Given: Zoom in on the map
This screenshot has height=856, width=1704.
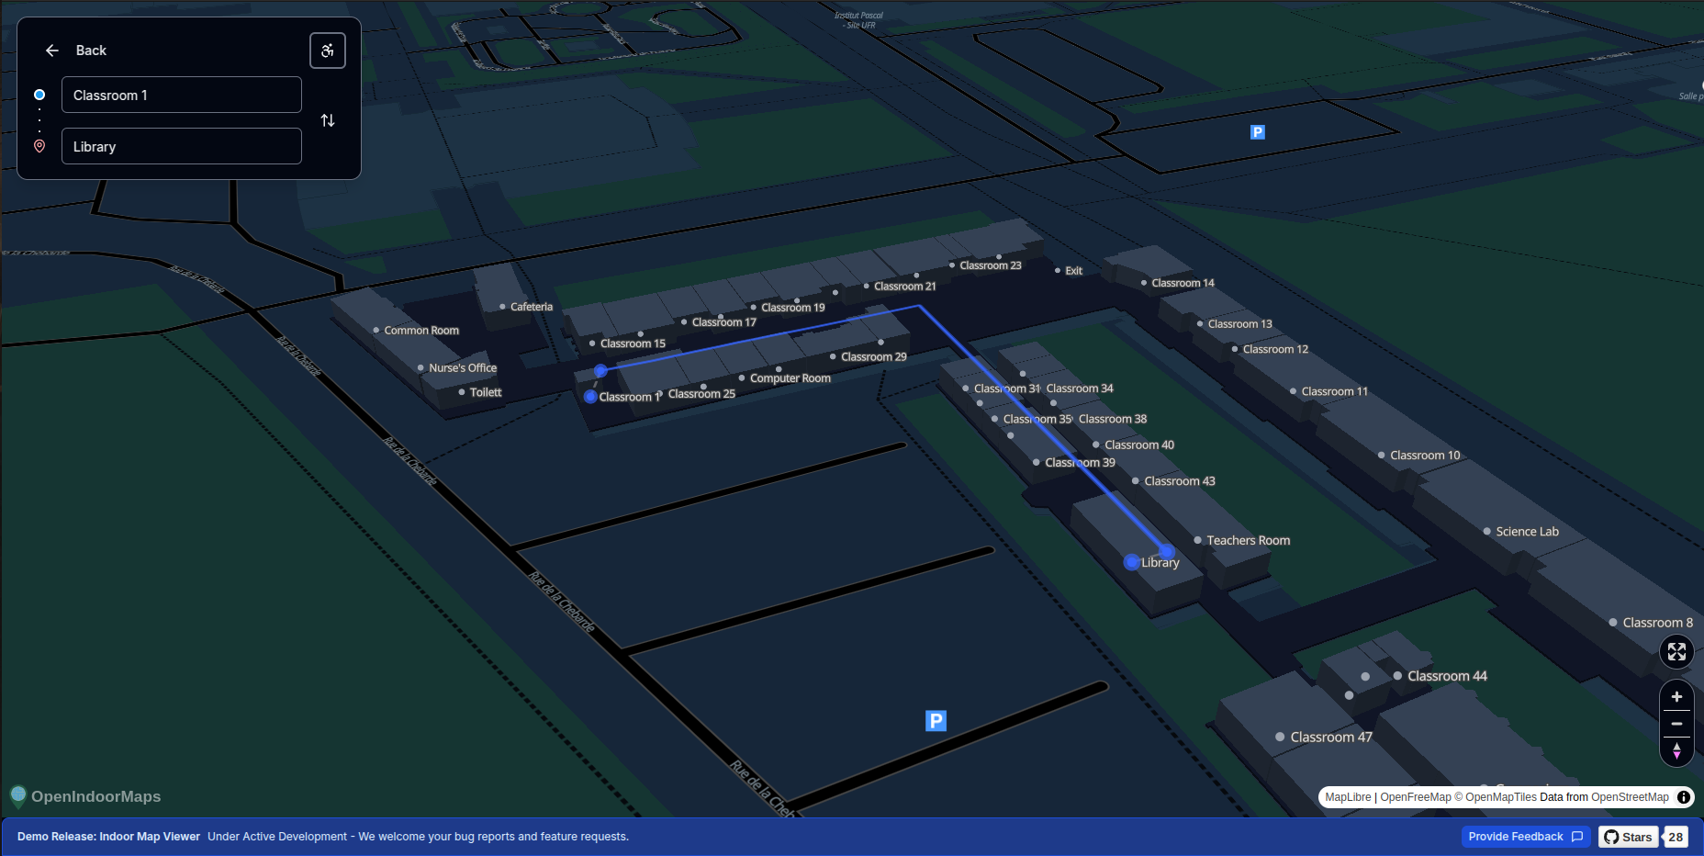Looking at the screenshot, I should coord(1676,697).
